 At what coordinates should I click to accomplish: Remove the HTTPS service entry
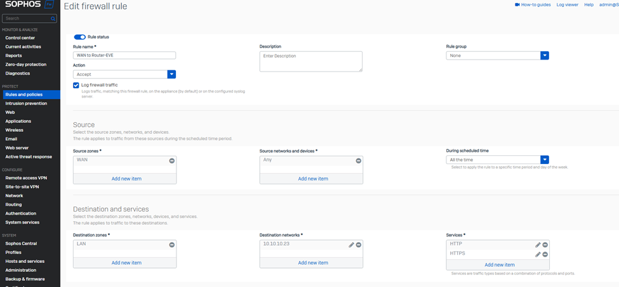coord(545,254)
